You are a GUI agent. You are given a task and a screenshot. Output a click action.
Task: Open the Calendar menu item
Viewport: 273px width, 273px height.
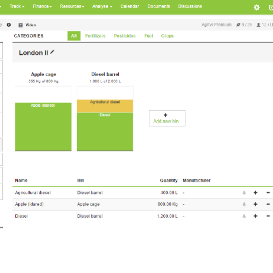pos(130,6)
